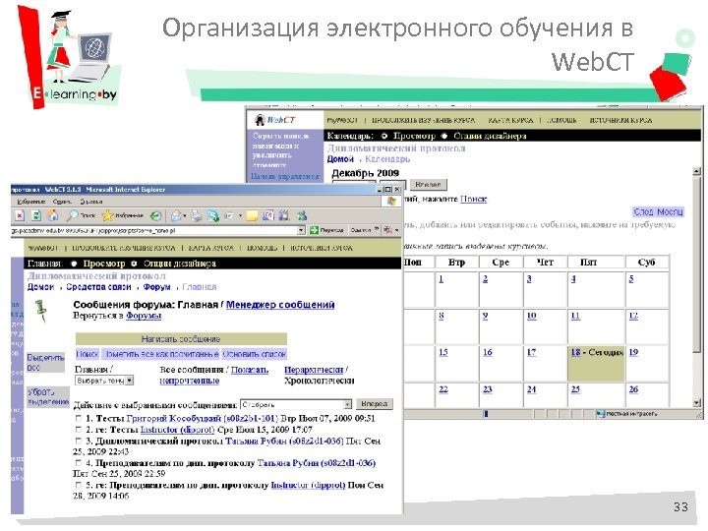Click Выделить все in the side panel

tap(45, 362)
